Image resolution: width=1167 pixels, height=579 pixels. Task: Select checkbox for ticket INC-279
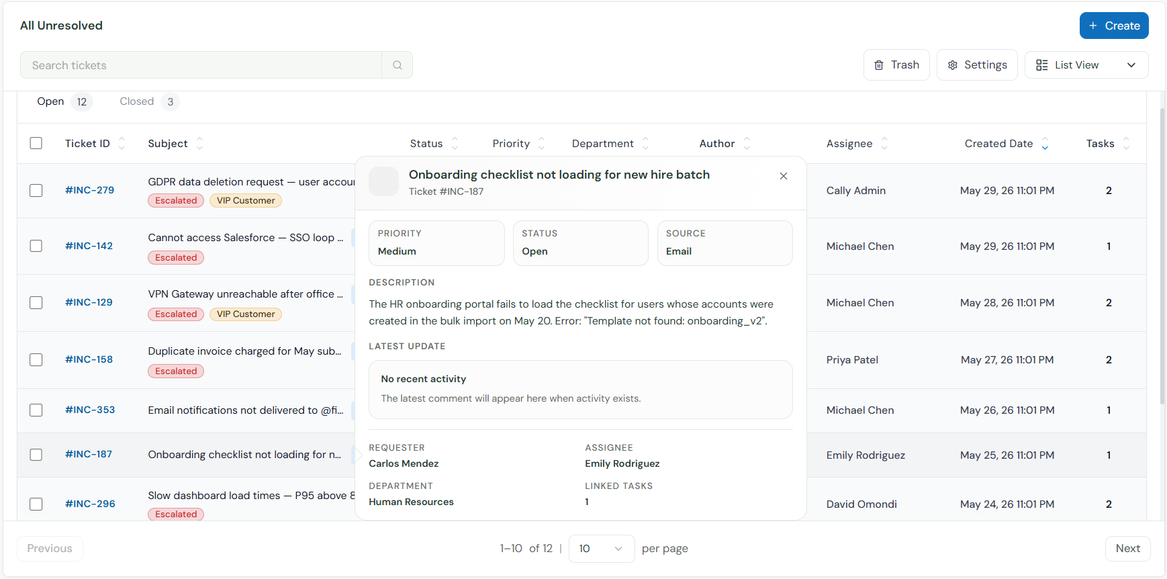[36, 191]
